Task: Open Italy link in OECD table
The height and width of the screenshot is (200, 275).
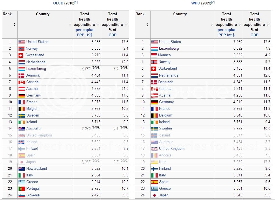Action: click(x=30, y=175)
